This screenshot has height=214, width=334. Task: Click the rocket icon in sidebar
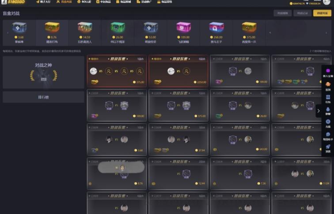pyautogui.click(x=328, y=149)
